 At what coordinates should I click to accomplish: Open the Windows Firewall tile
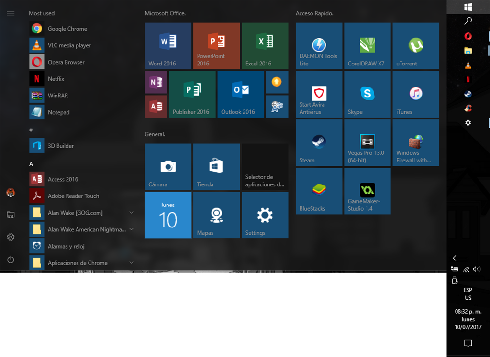pyautogui.click(x=416, y=142)
